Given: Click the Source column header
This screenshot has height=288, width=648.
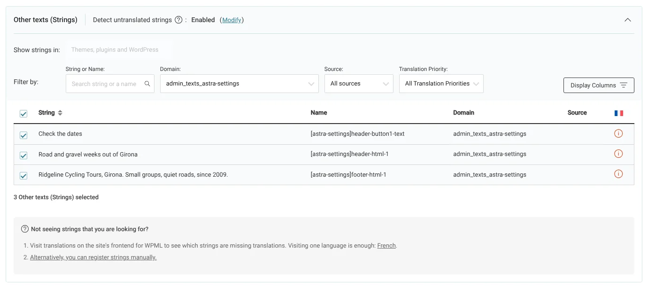Looking at the screenshot, I should tap(577, 113).
